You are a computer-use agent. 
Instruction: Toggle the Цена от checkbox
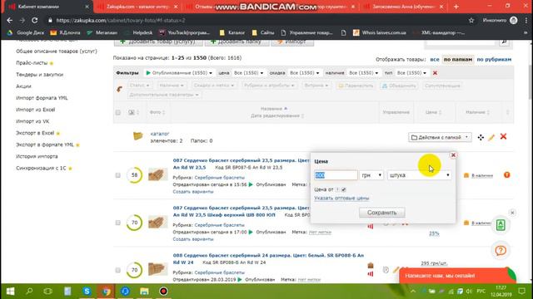344,189
